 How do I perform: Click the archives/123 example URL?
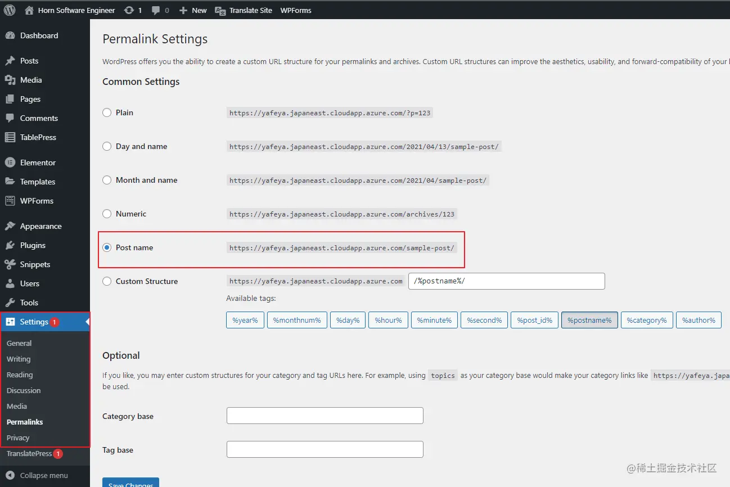(x=342, y=214)
